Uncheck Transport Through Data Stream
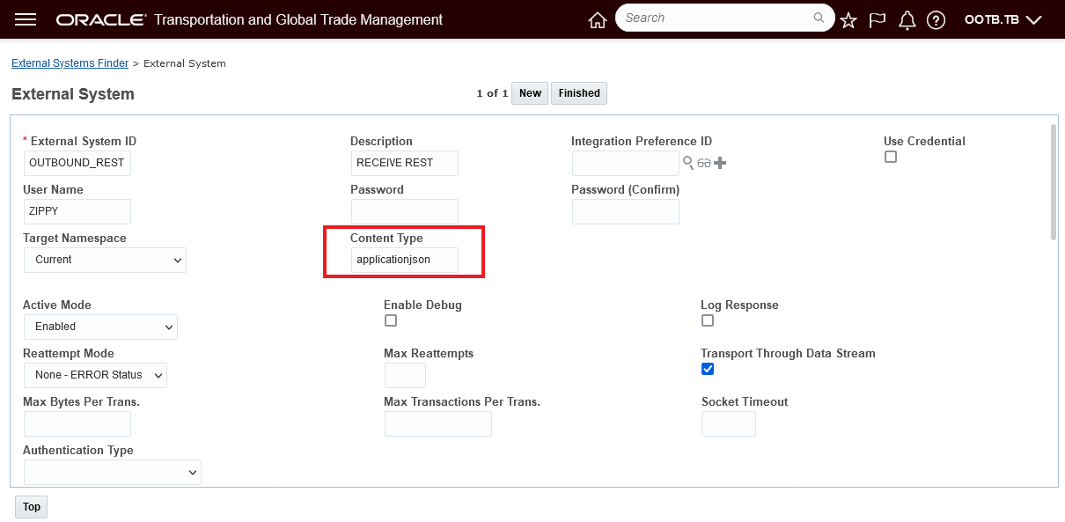The height and width of the screenshot is (522, 1065). click(708, 369)
